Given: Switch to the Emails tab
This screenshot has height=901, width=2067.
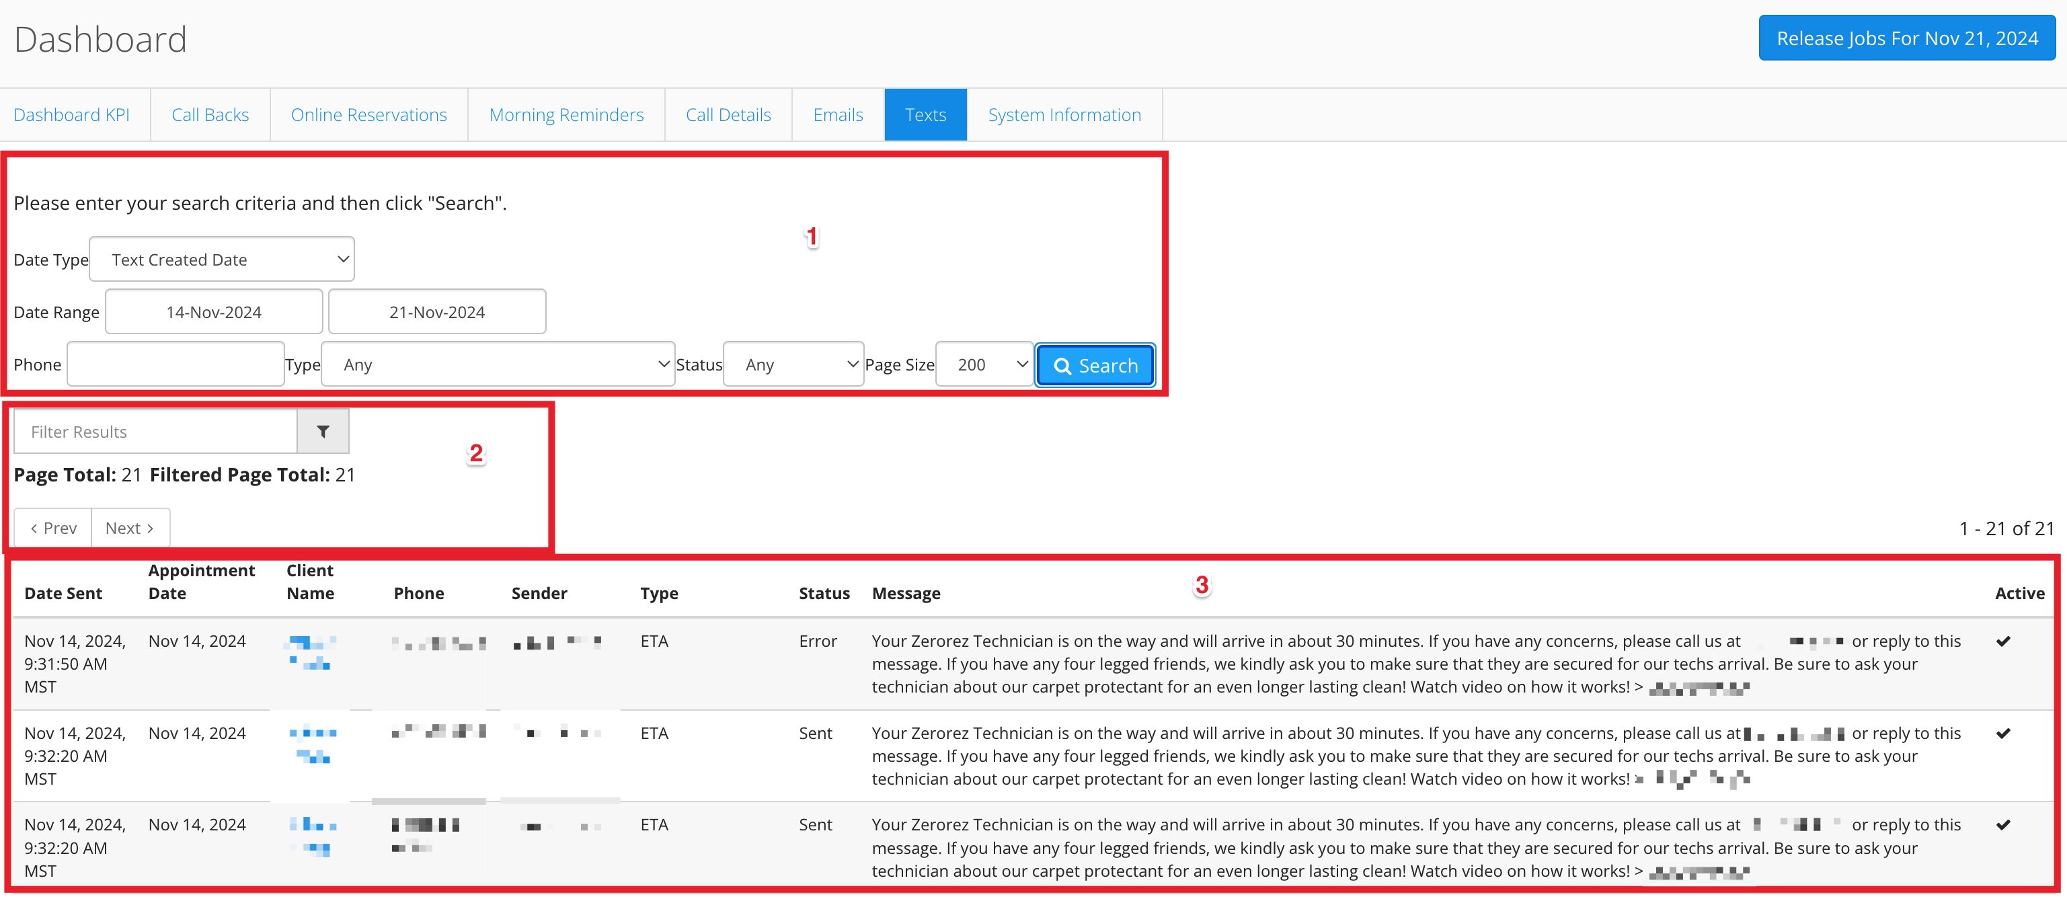Looking at the screenshot, I should point(838,115).
